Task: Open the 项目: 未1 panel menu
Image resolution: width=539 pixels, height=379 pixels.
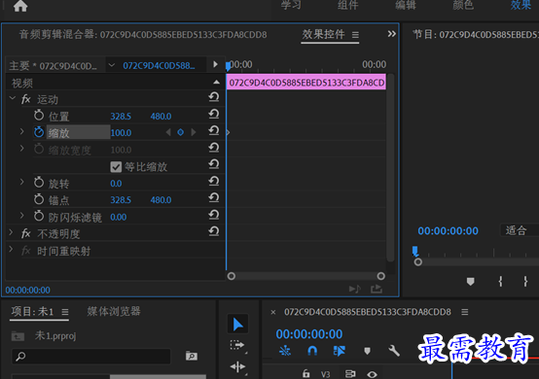Action: pos(65,312)
